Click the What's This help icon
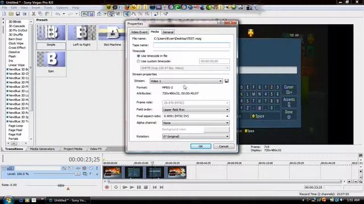 click(166, 14)
